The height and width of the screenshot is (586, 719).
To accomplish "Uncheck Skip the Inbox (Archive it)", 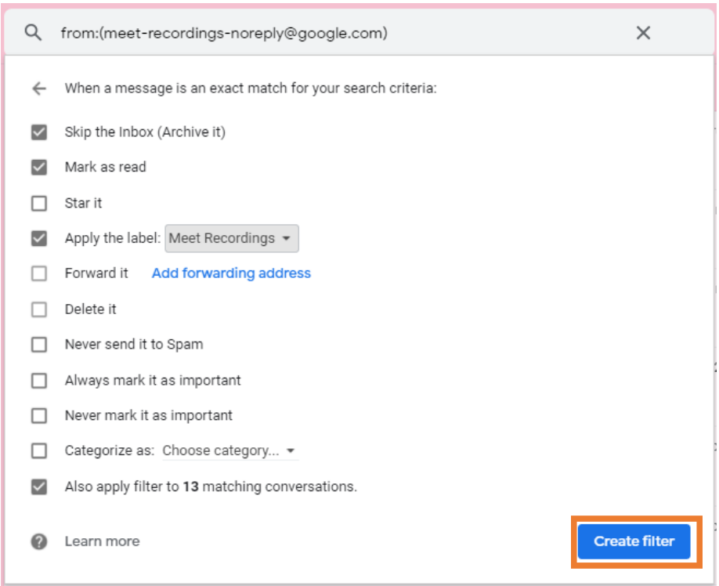I will [39, 132].
